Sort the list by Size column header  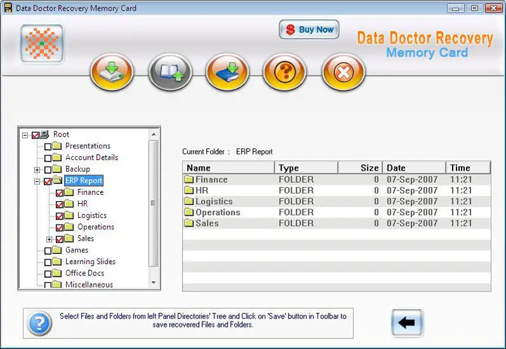(360, 168)
